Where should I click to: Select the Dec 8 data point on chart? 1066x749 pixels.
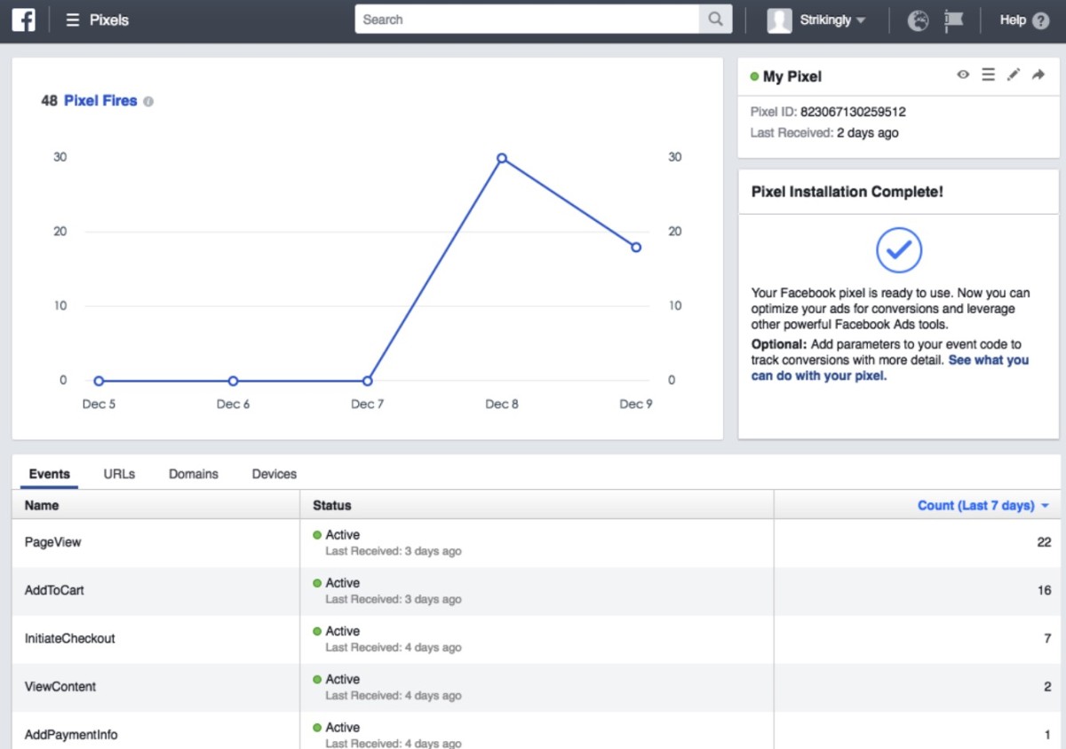point(502,158)
